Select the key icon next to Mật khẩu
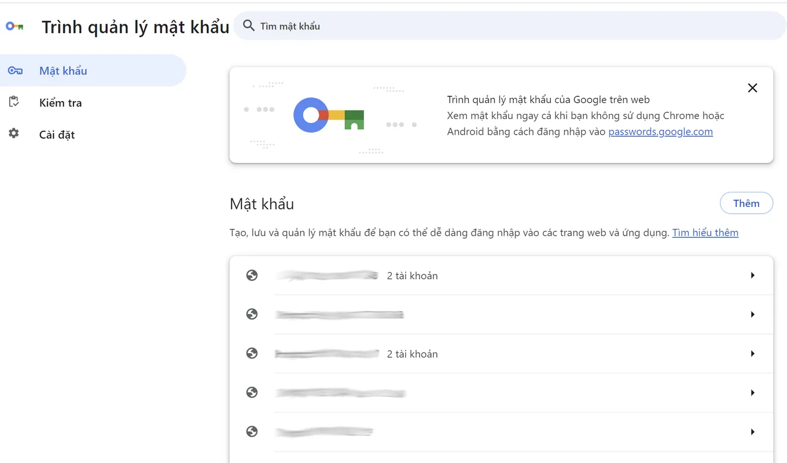Screen dimensions: 787x463 [x=17, y=70]
